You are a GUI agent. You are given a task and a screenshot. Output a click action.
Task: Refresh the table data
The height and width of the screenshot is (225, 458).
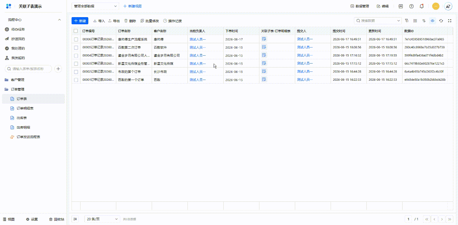click(x=441, y=21)
